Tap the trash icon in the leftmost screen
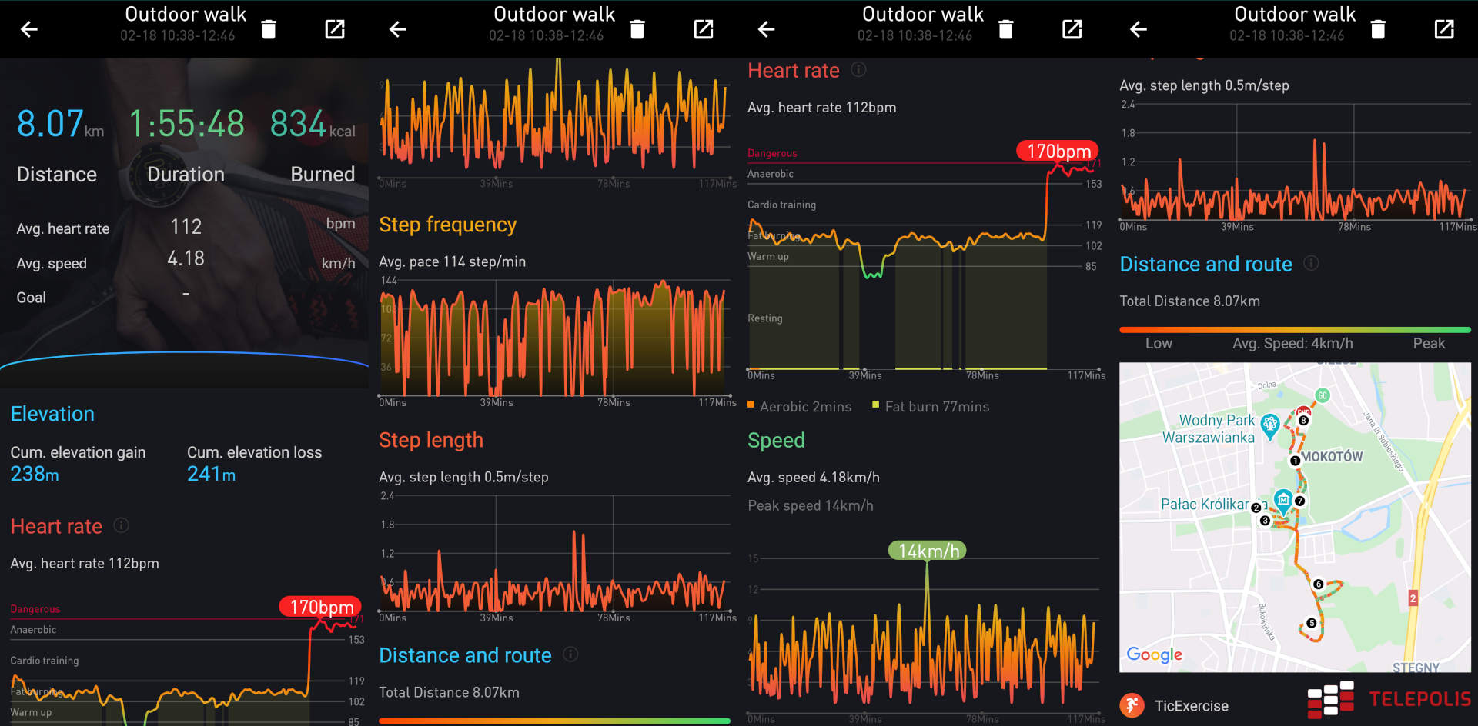This screenshot has width=1478, height=726. tap(268, 29)
